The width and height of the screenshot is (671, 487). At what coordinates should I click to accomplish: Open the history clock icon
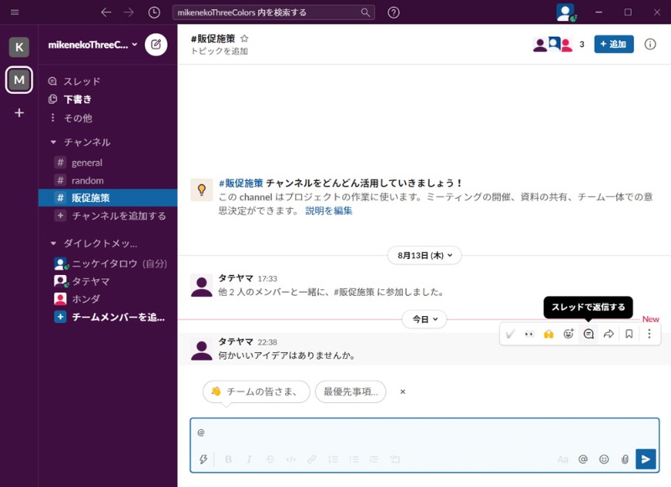click(x=153, y=13)
